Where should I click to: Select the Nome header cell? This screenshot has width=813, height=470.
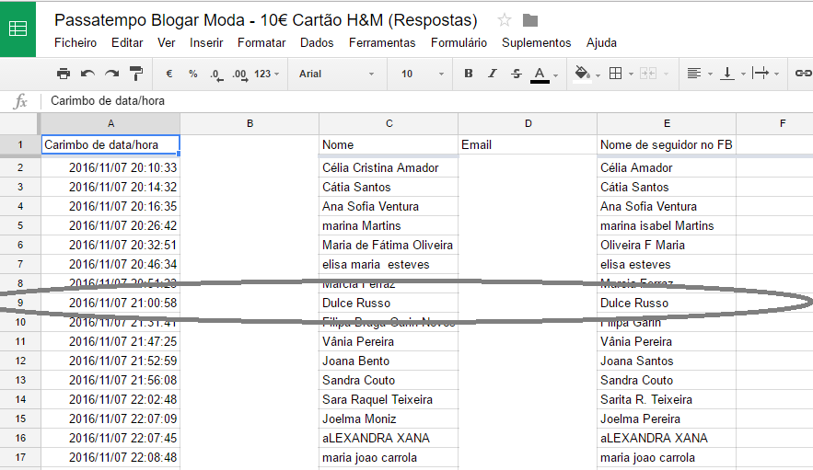coord(389,145)
